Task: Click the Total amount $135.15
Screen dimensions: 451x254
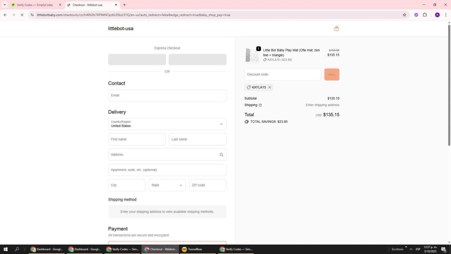Action: pyautogui.click(x=331, y=115)
